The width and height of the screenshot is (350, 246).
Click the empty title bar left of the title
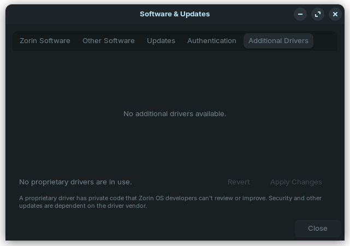pyautogui.click(x=71, y=14)
